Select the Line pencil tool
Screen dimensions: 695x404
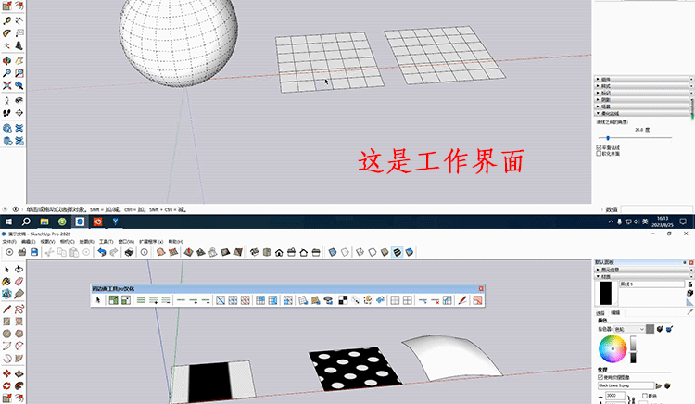click(x=6, y=309)
